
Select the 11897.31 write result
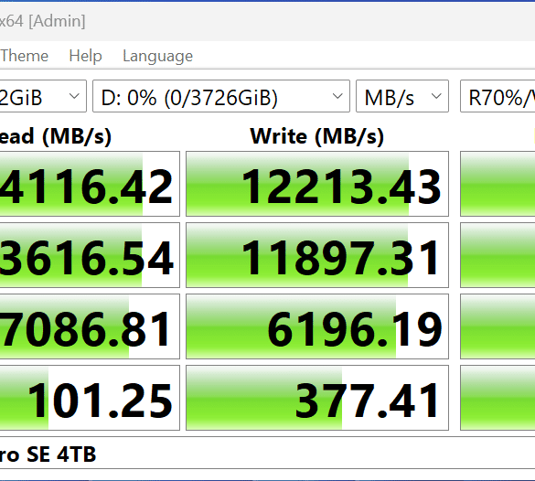[x=317, y=255]
